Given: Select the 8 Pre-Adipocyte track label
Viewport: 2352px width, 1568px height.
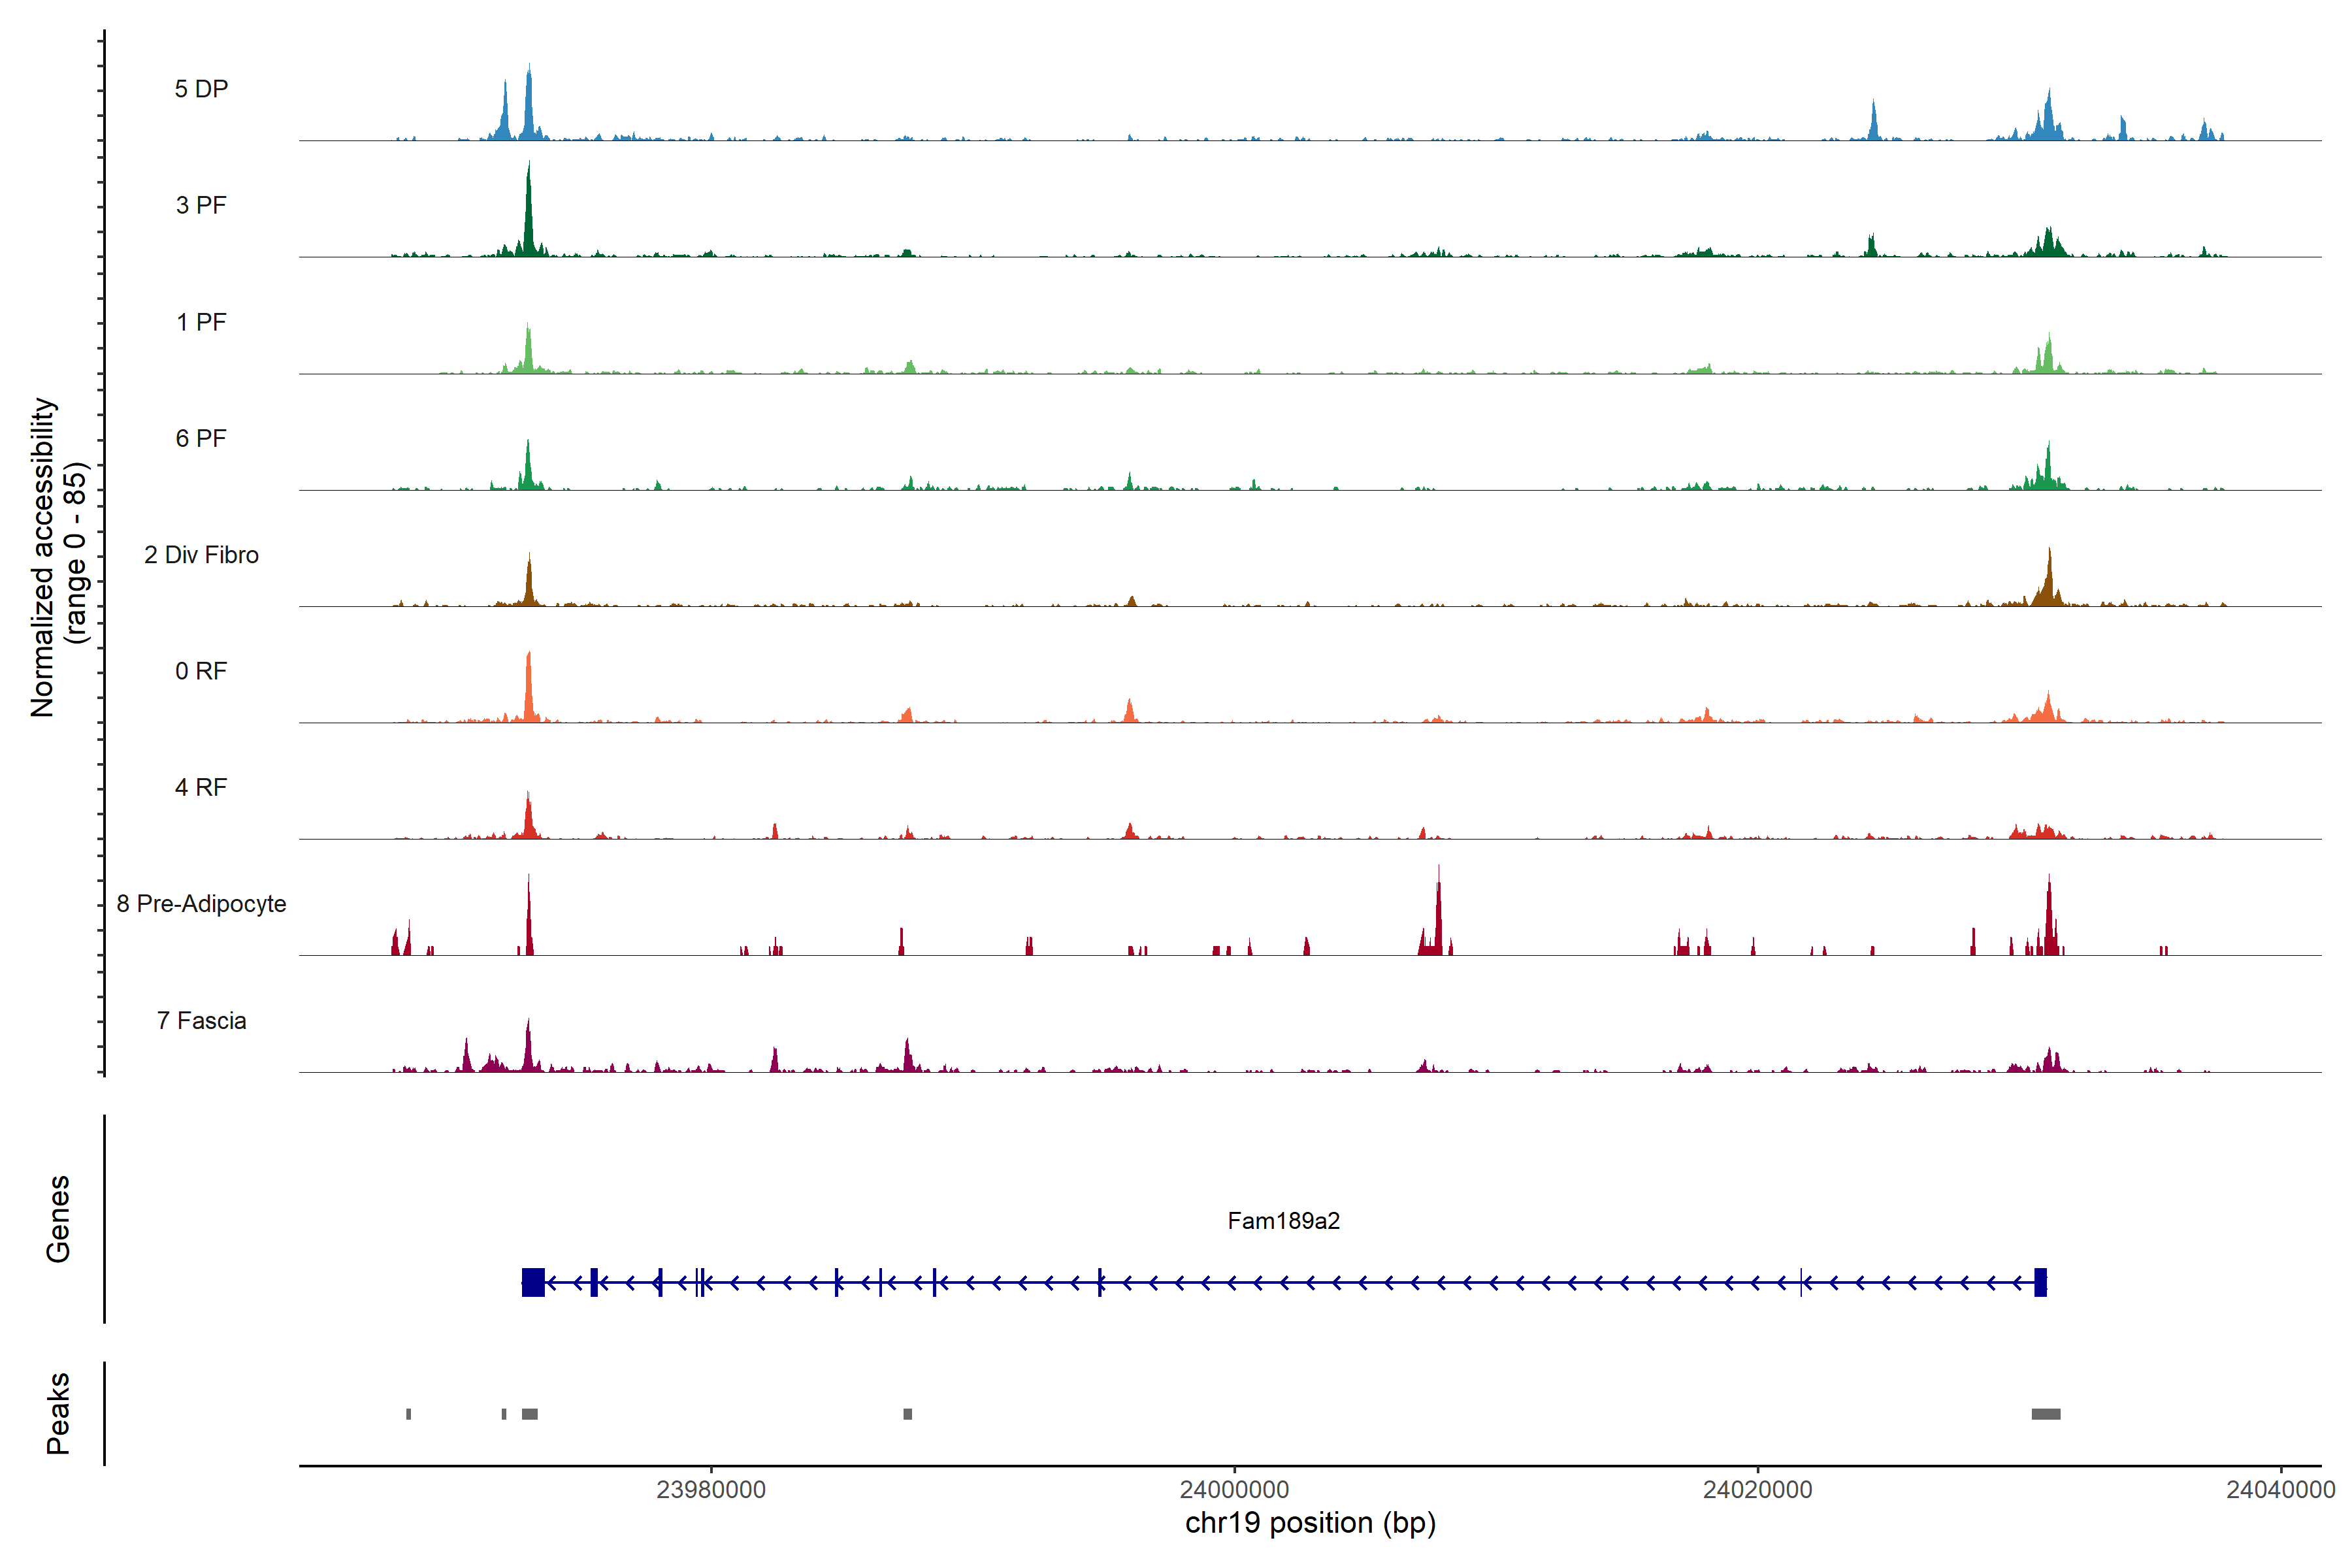Looking at the screenshot, I should [x=201, y=904].
